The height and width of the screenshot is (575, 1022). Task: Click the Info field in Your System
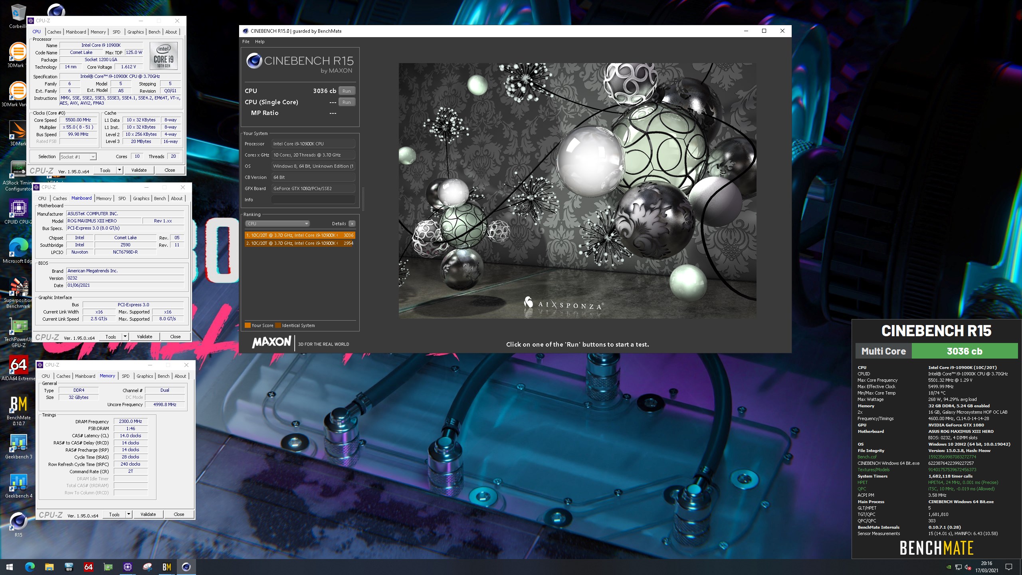click(313, 200)
